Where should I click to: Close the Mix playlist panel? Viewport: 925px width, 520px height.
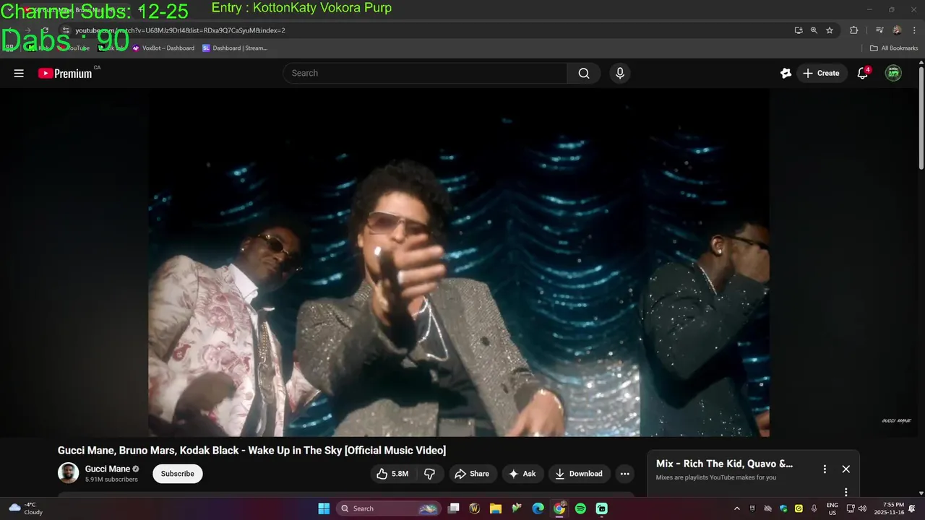pos(846,469)
